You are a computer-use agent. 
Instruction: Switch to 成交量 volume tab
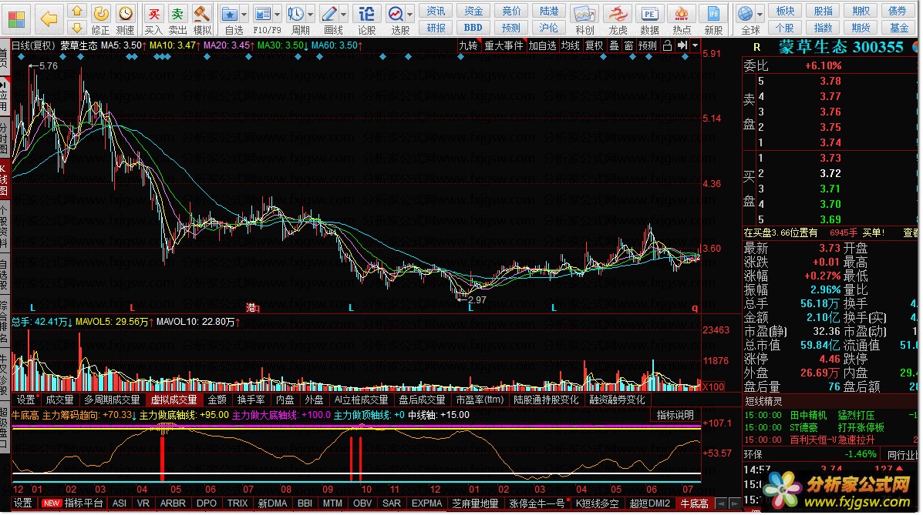[59, 400]
